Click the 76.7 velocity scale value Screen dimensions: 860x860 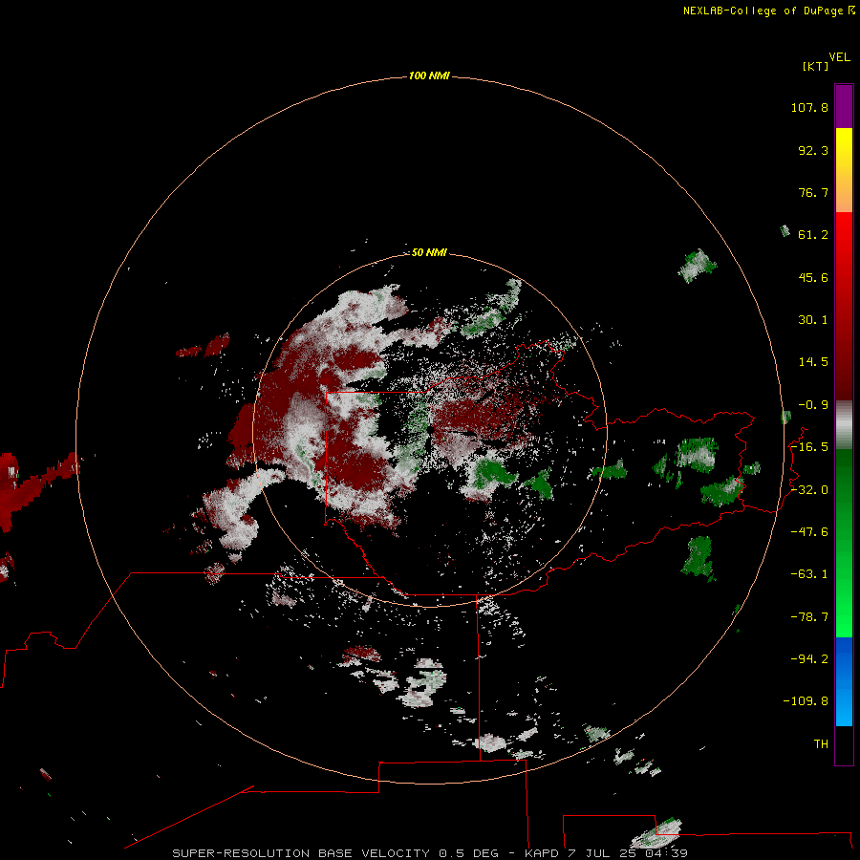coord(813,192)
